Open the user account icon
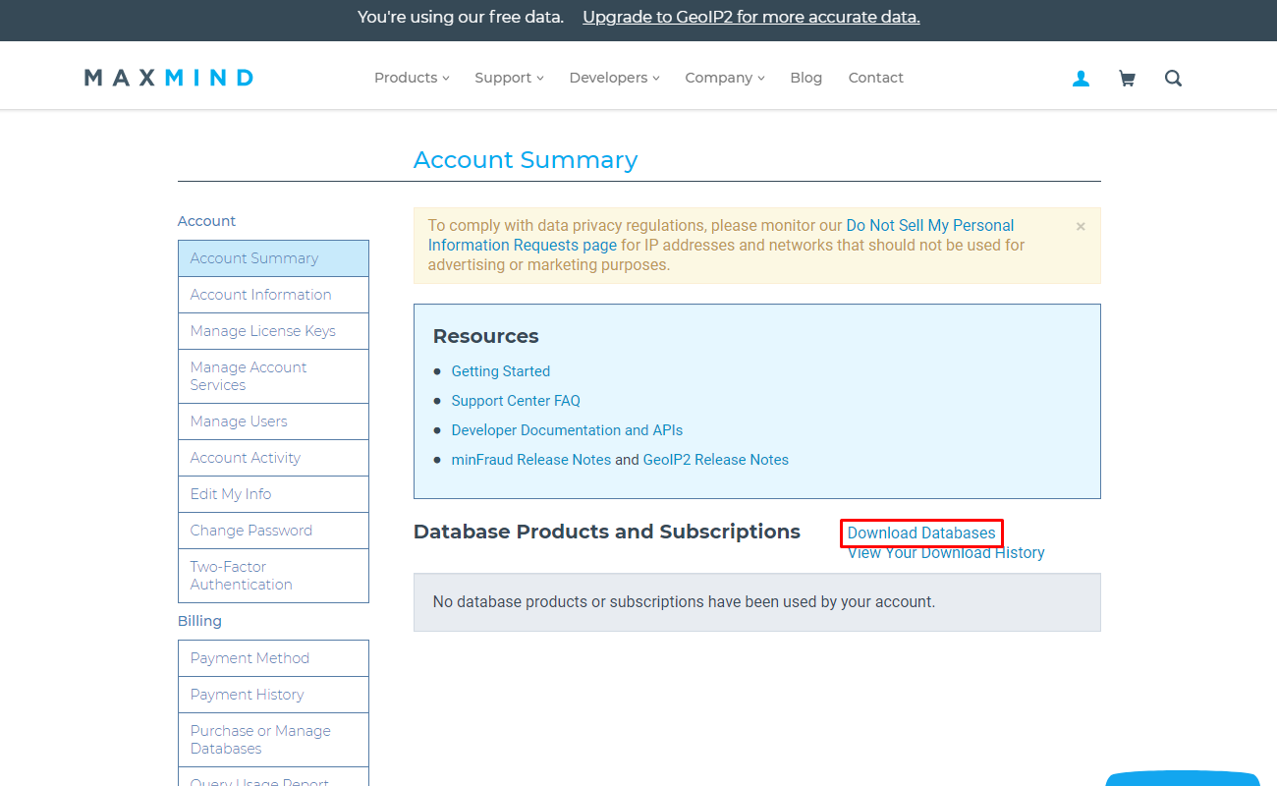The image size is (1277, 786). tap(1081, 79)
